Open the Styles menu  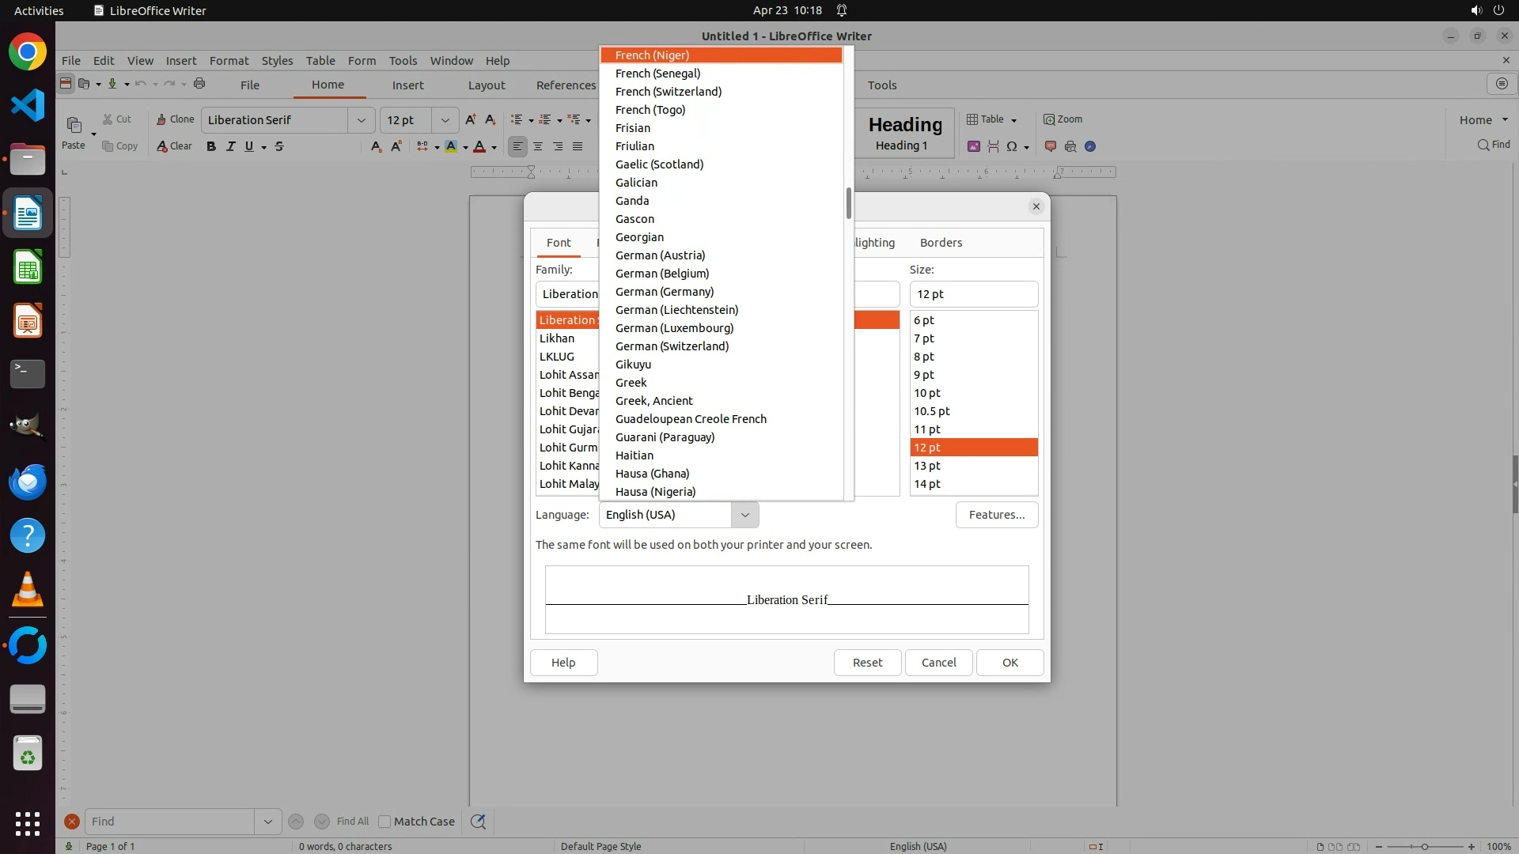tap(277, 61)
